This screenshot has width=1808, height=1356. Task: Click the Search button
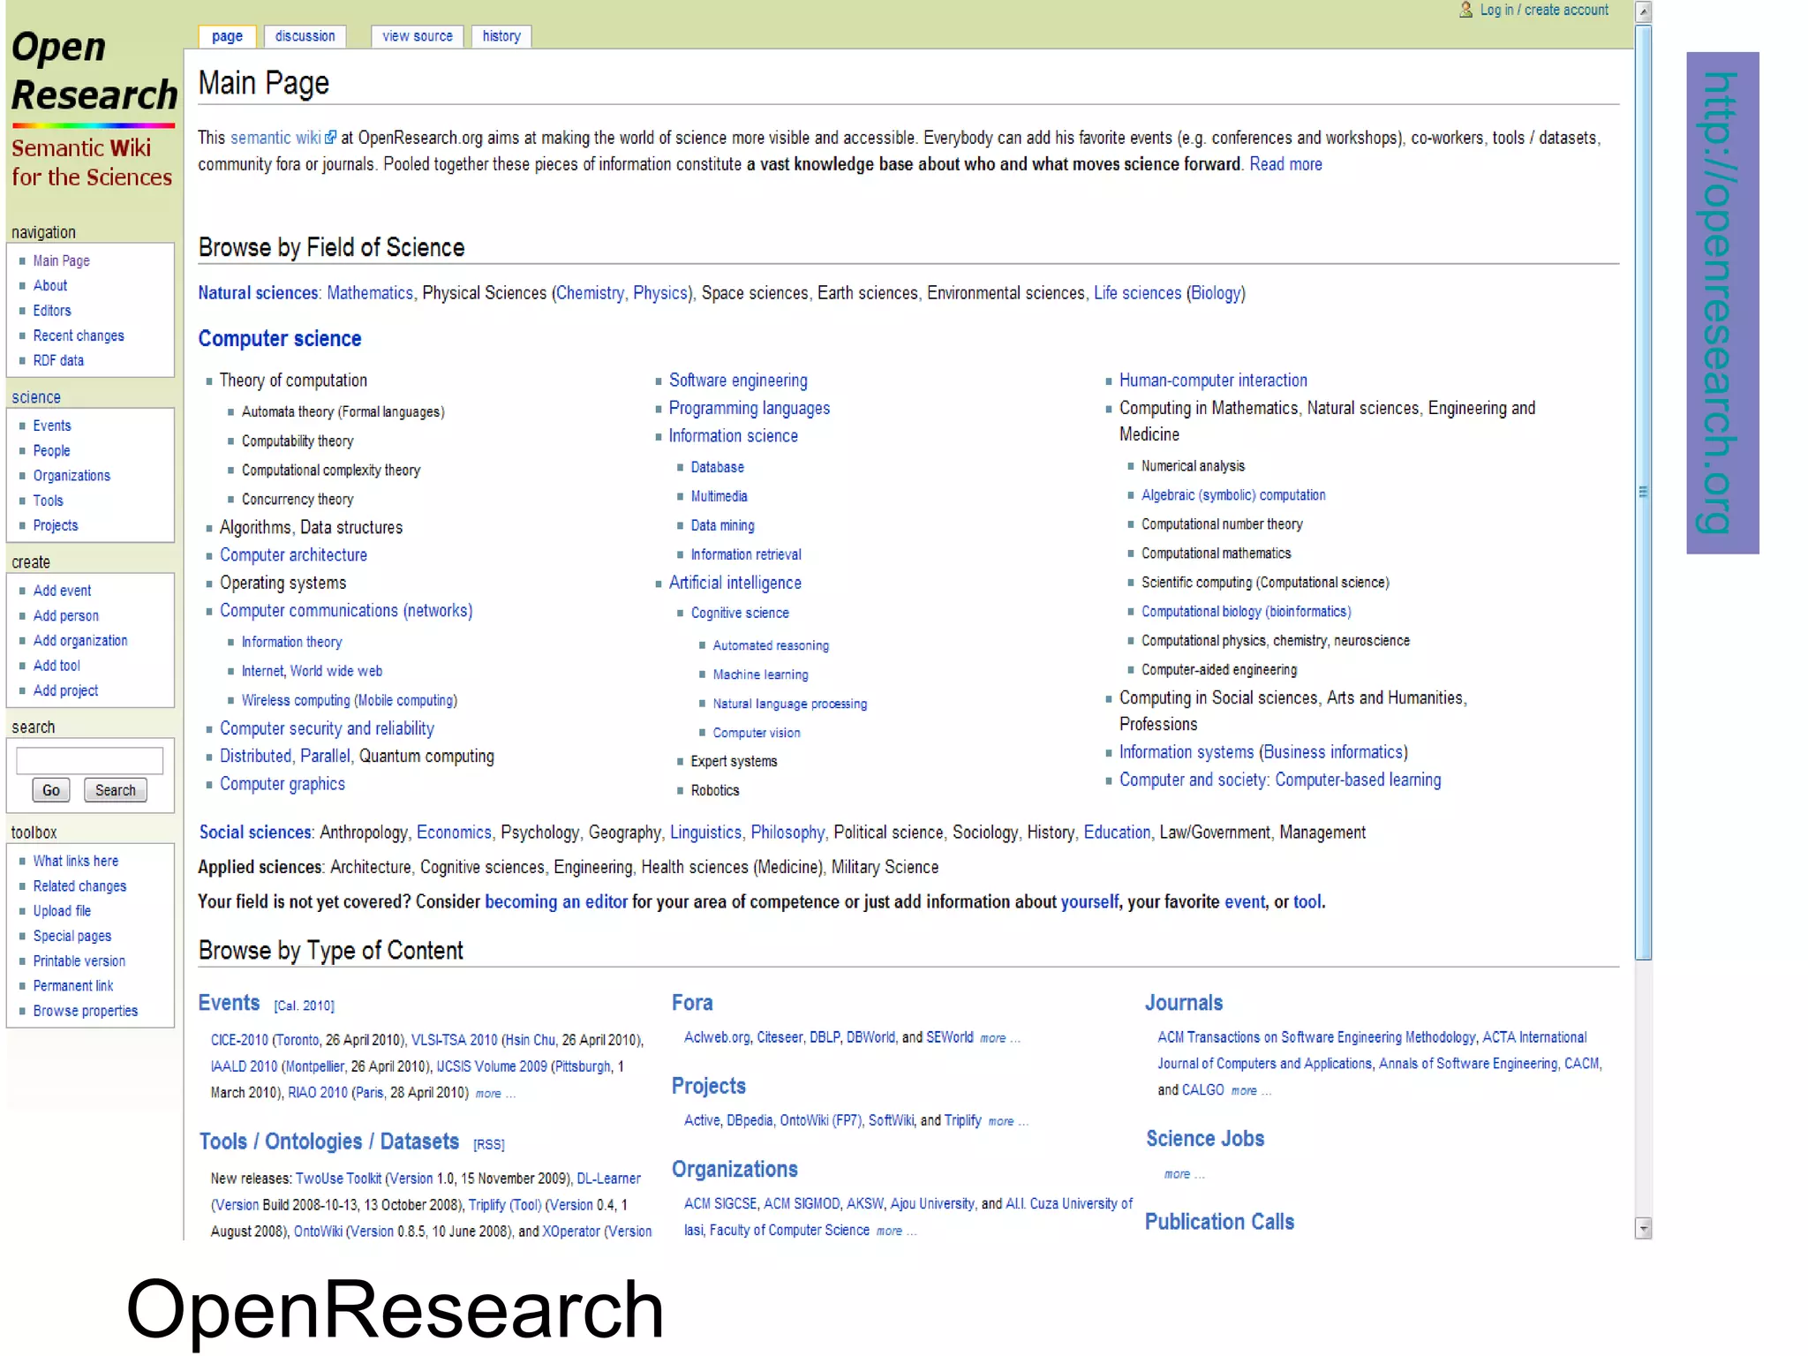(116, 790)
